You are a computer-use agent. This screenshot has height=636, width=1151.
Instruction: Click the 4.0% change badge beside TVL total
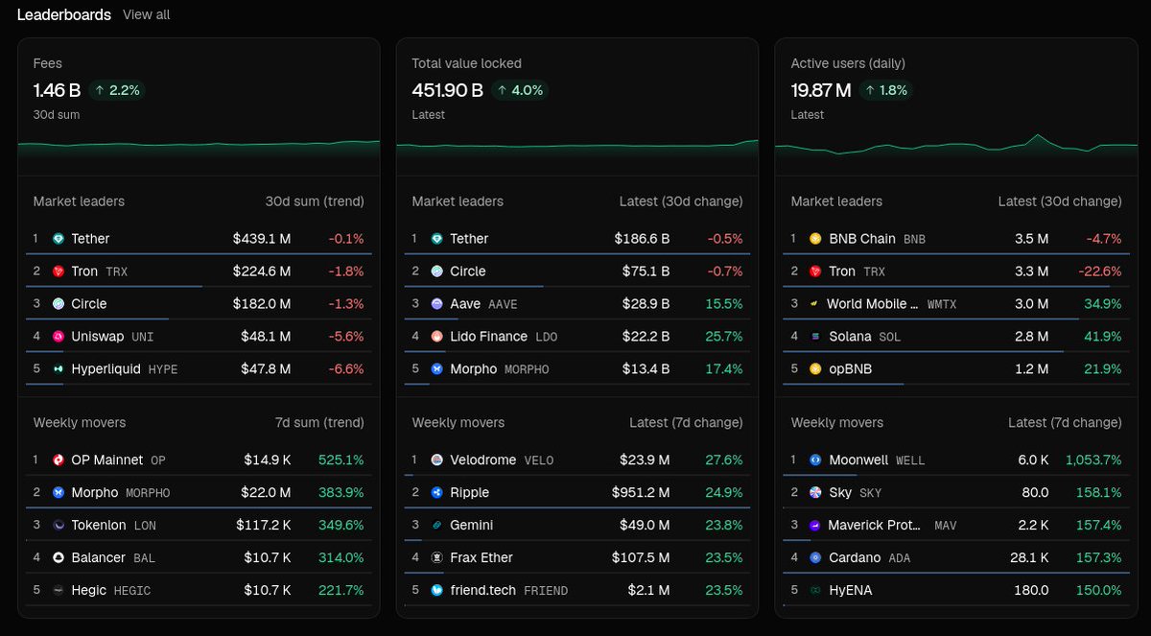coord(520,91)
